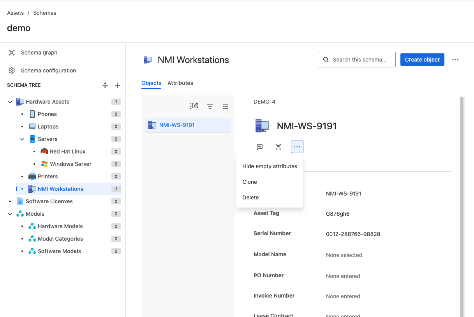Click the object more actions ellipsis button
The width and height of the screenshot is (474, 317).
(297, 147)
